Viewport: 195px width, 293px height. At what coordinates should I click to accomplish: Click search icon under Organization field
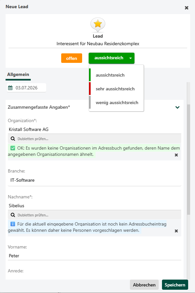[x=13, y=139]
